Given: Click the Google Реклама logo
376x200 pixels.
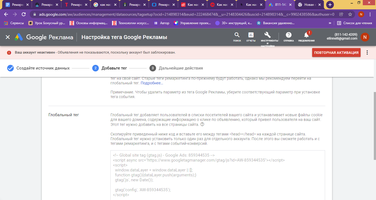Looking at the screenshot, I should 44,37.
